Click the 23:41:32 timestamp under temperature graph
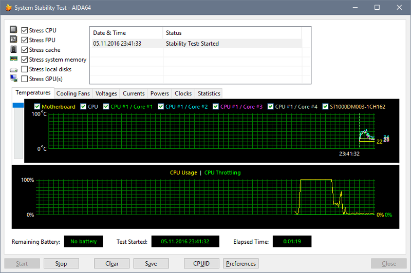 tap(349, 153)
